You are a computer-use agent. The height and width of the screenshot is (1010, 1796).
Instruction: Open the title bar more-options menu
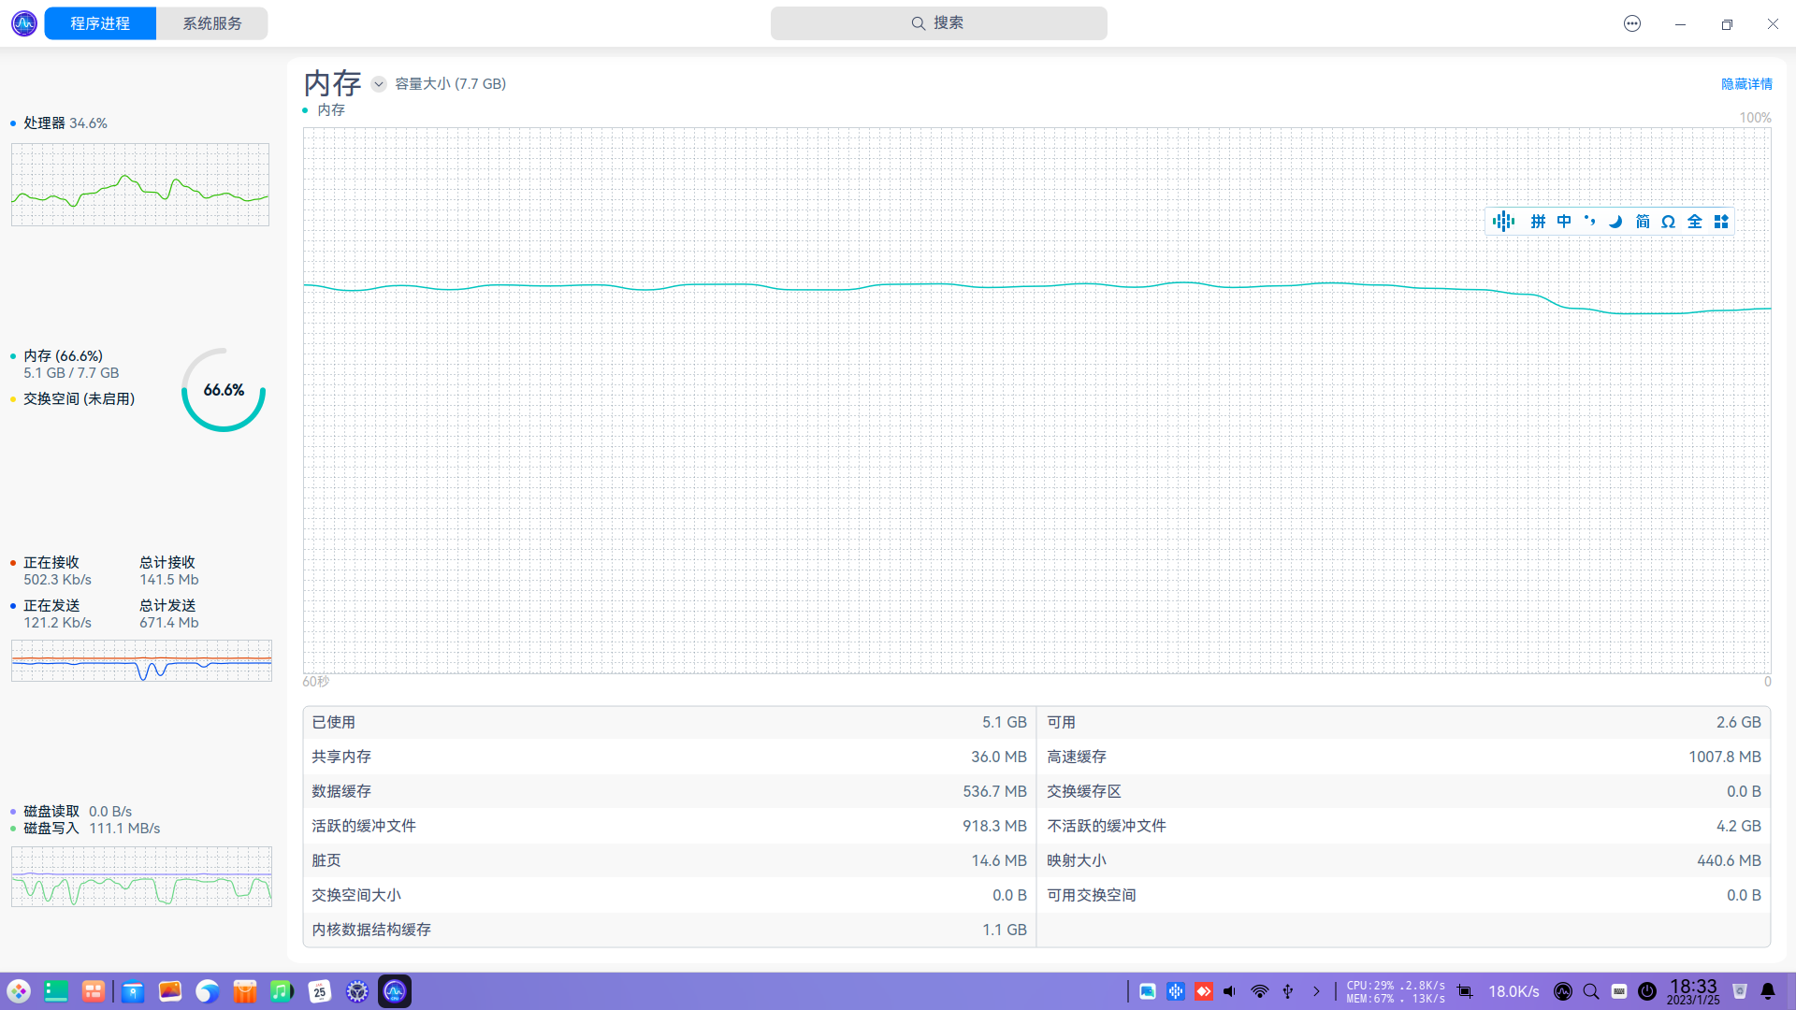1631,23
